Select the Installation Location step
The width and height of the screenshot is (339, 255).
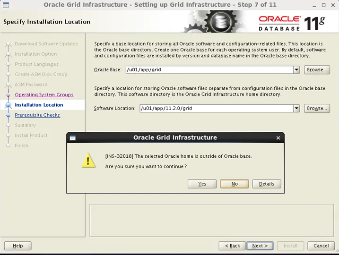(39, 105)
